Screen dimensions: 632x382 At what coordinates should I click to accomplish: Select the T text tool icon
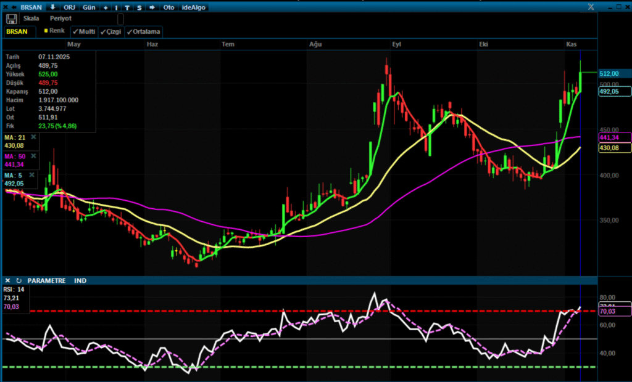click(127, 7)
